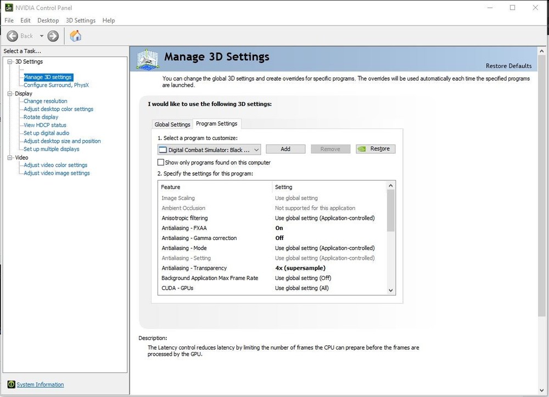
Task: Click the Remove program button
Action: coord(330,149)
